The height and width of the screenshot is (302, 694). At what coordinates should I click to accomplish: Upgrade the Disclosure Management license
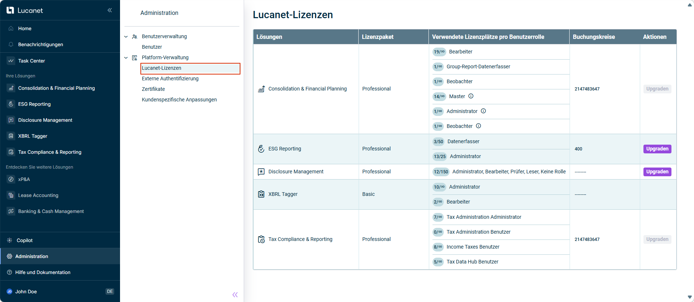click(657, 172)
